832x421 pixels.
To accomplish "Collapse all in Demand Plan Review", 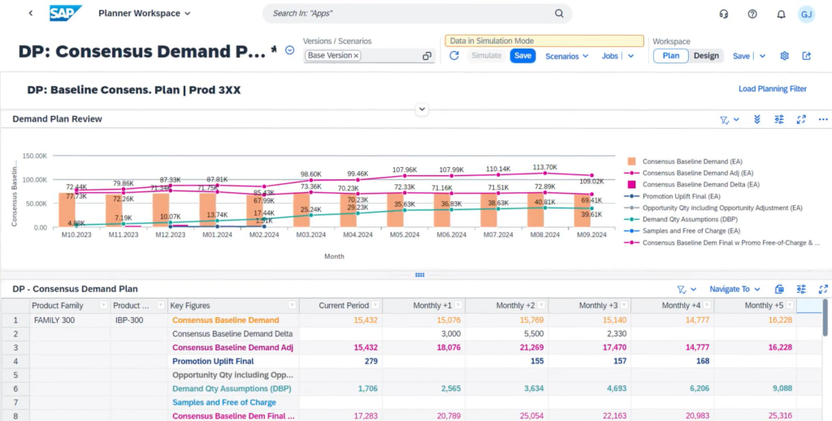I will pos(757,120).
